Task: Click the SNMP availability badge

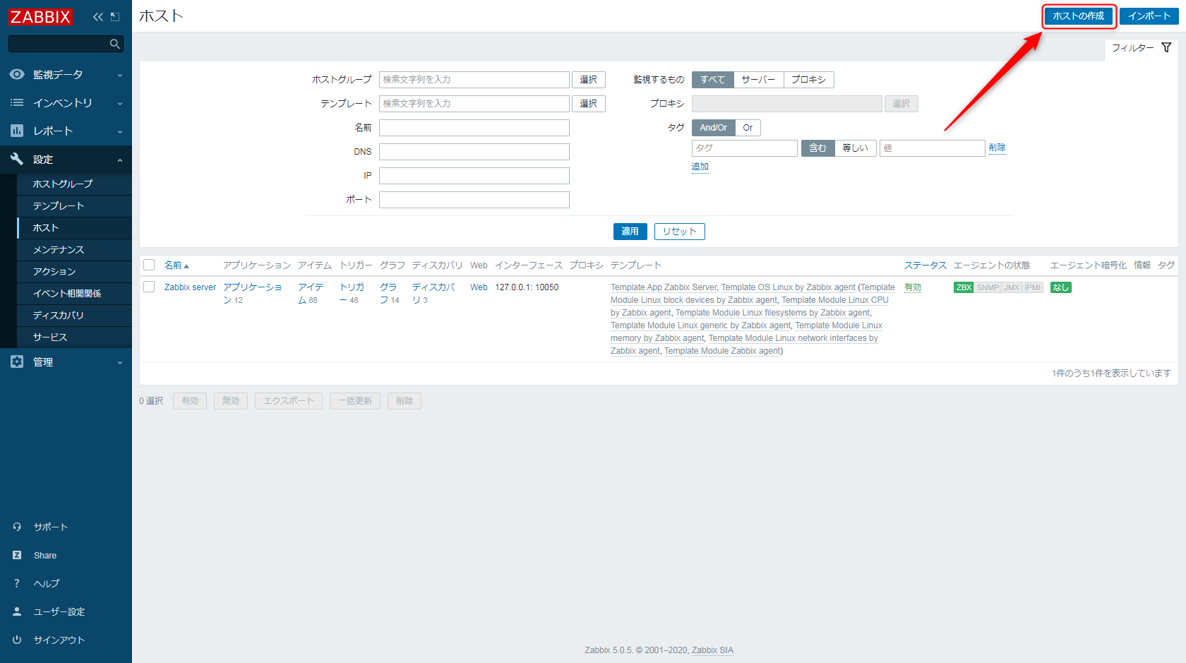Action: (x=988, y=287)
